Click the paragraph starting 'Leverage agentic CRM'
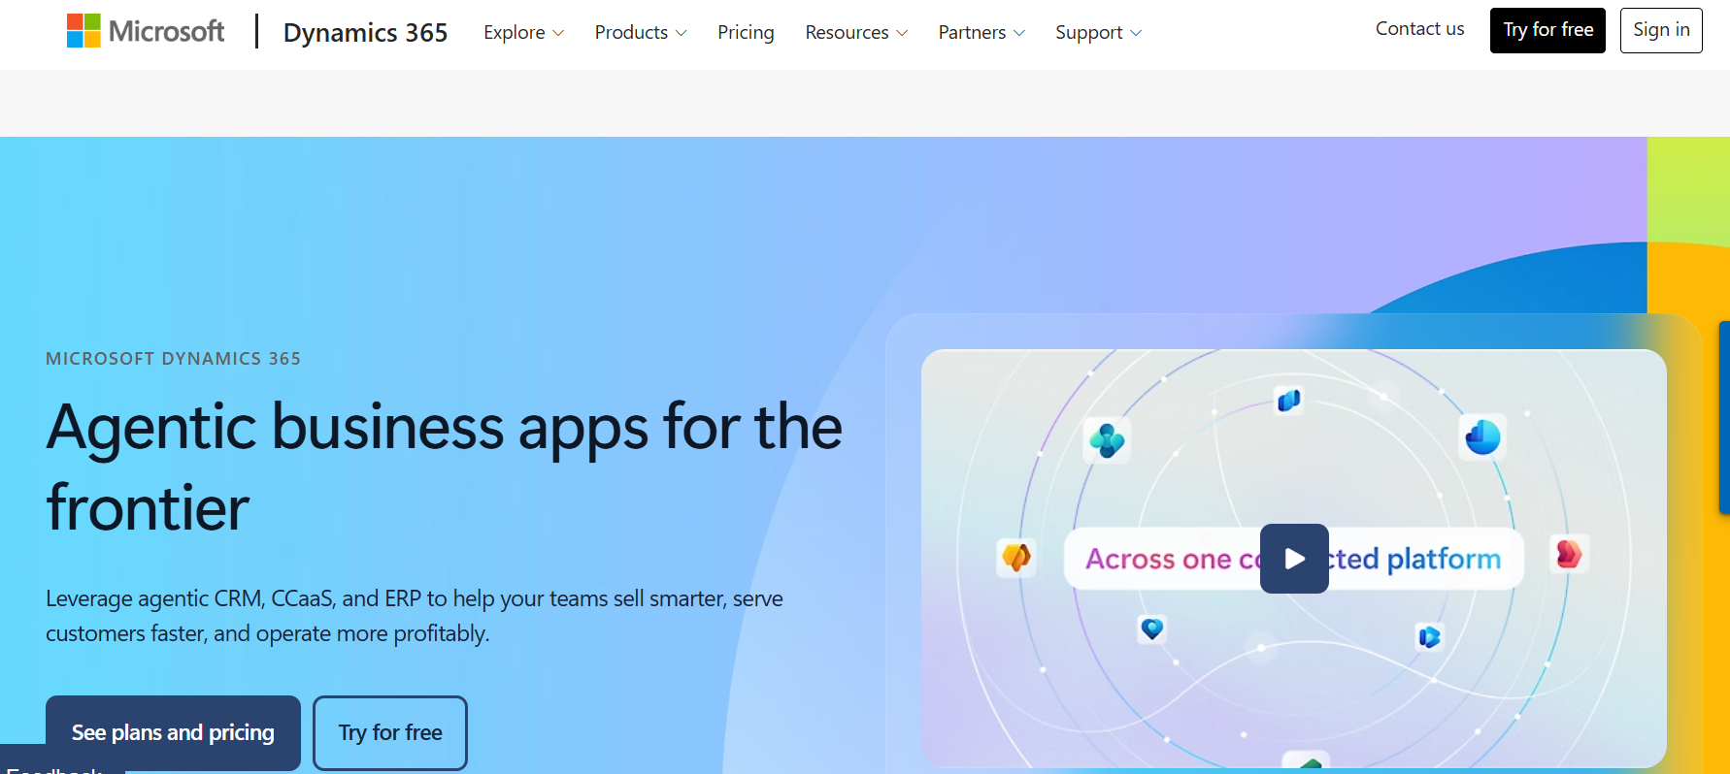 [x=415, y=616]
